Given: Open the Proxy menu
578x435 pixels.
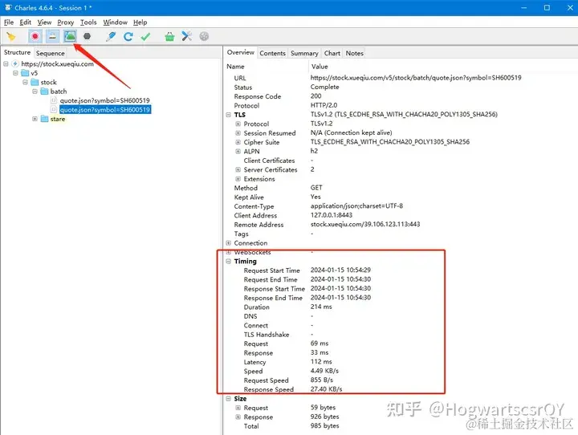Looking at the screenshot, I should click(65, 22).
